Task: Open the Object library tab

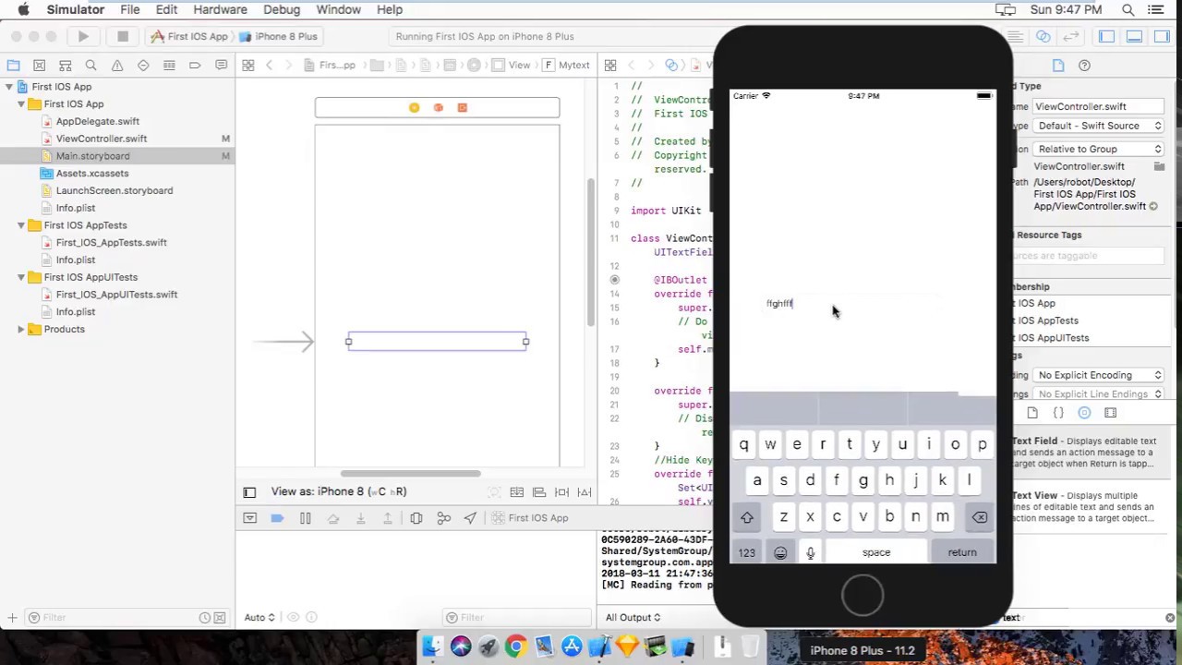Action: coord(1084,413)
